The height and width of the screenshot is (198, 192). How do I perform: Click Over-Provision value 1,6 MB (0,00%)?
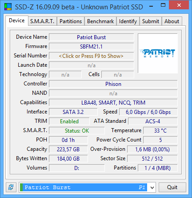click(x=152, y=150)
